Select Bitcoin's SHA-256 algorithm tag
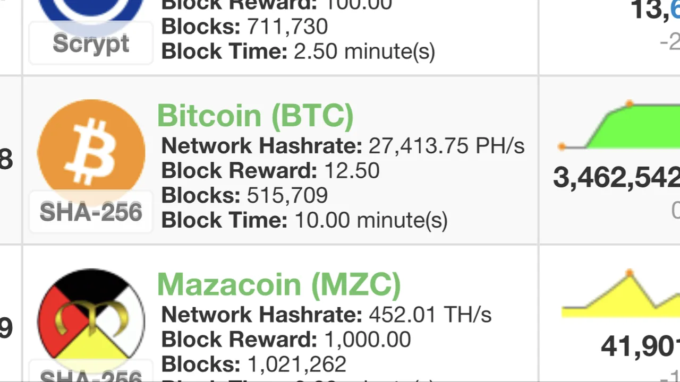 click(91, 212)
